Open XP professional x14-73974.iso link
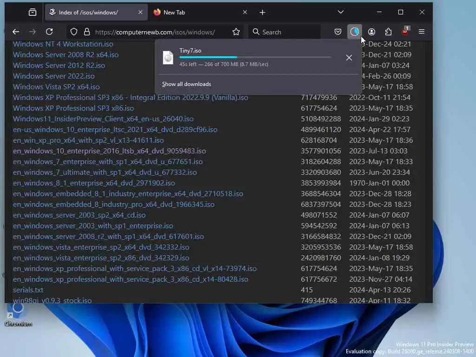This screenshot has width=476, height=357. pyautogui.click(x=134, y=269)
